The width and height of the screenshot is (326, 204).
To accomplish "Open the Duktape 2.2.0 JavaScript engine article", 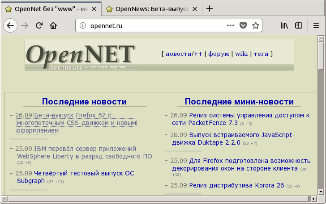I will click(x=233, y=138).
